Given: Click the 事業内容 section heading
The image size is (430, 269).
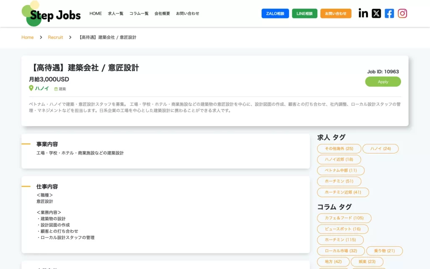Looking at the screenshot, I should [x=47, y=144].
